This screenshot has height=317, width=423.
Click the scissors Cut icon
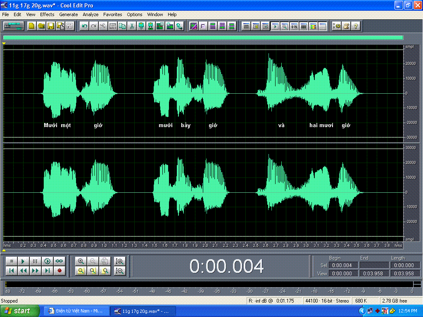click(132, 26)
